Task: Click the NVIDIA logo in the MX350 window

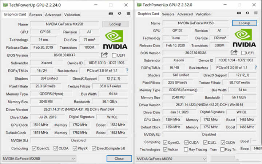Action: click(244, 38)
